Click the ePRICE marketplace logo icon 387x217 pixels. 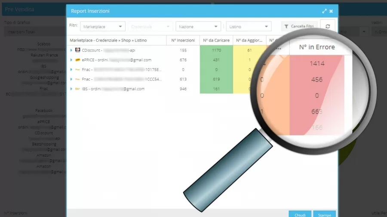click(78, 60)
